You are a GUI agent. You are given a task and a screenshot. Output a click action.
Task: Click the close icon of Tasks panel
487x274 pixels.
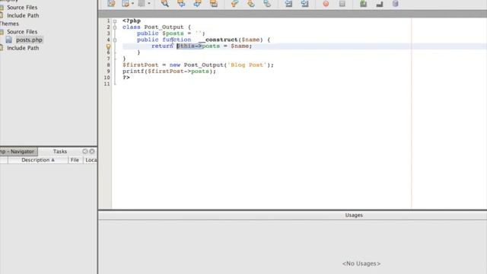tap(92, 151)
